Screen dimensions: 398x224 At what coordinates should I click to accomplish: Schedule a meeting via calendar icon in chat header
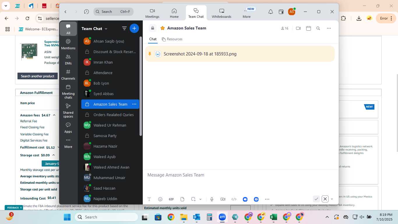[309, 28]
